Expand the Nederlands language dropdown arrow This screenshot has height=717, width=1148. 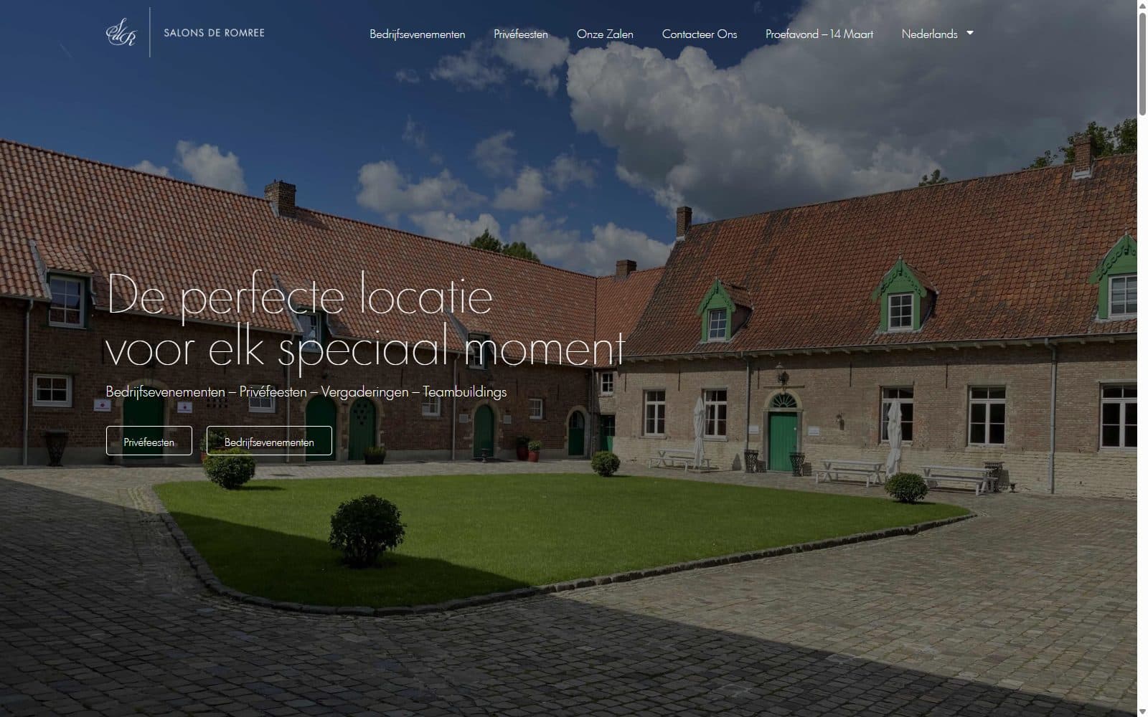pyautogui.click(x=970, y=33)
